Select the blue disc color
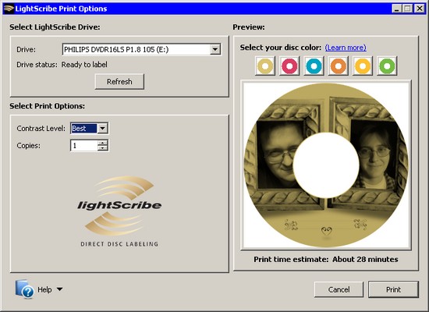429x312 pixels. [314, 66]
